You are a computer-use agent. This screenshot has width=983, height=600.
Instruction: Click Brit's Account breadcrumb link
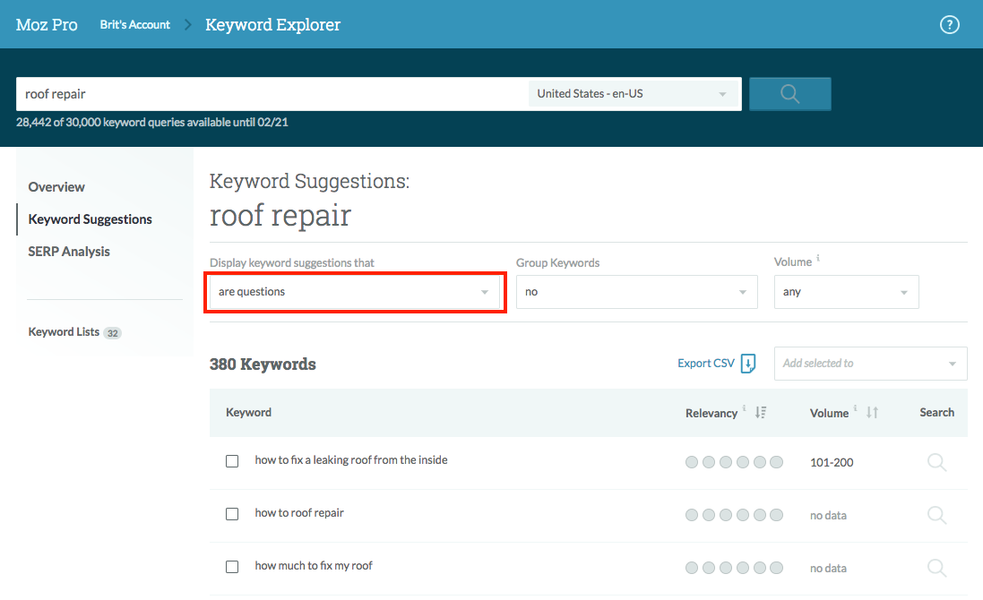point(135,25)
